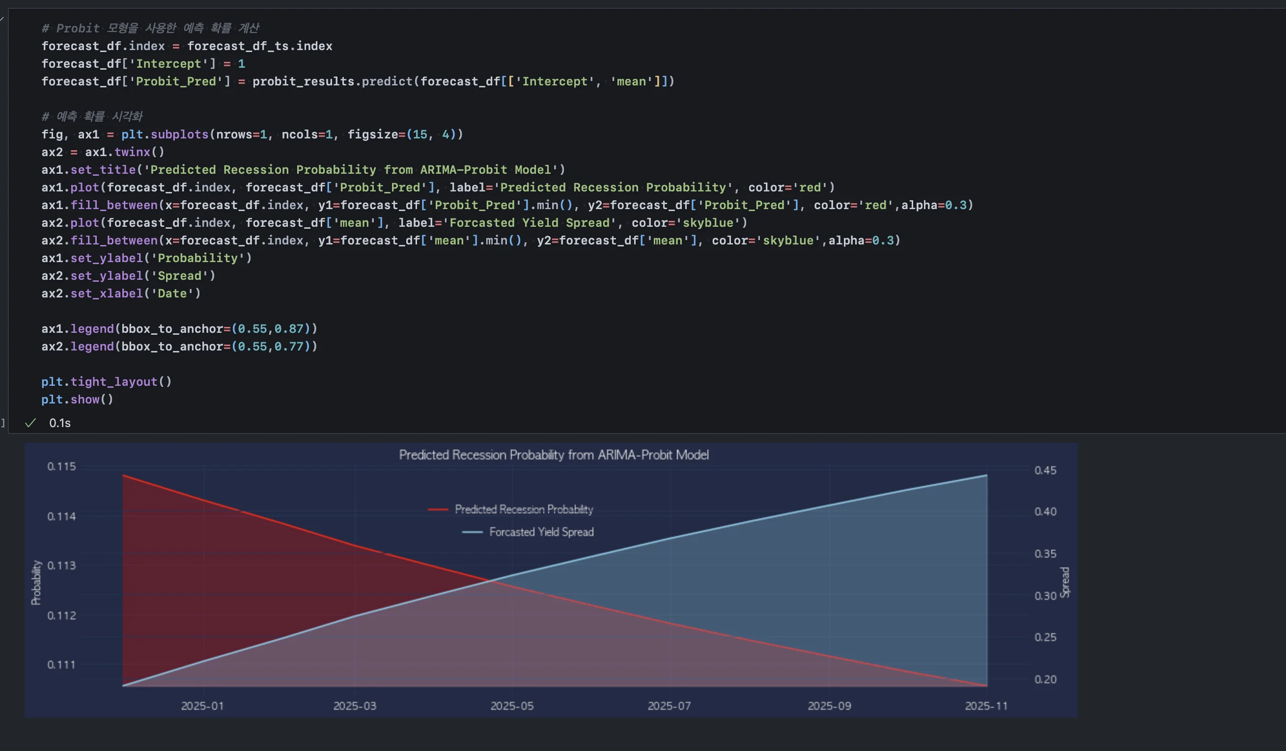The height and width of the screenshot is (751, 1286).
Task: Click the ax1.set_ylabel('Probability') code line
Action: [x=146, y=258]
